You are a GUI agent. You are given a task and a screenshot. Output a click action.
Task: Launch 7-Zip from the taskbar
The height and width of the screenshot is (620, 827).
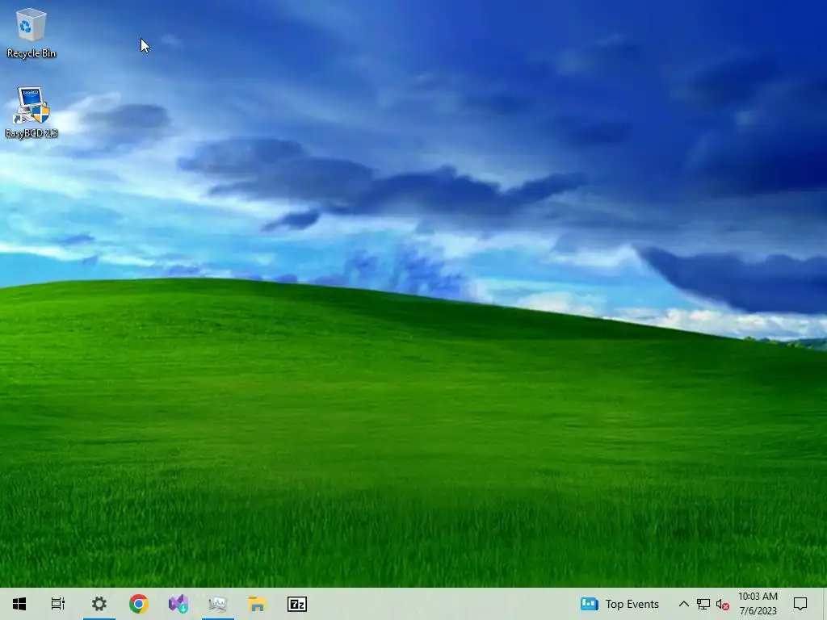pyautogui.click(x=297, y=604)
